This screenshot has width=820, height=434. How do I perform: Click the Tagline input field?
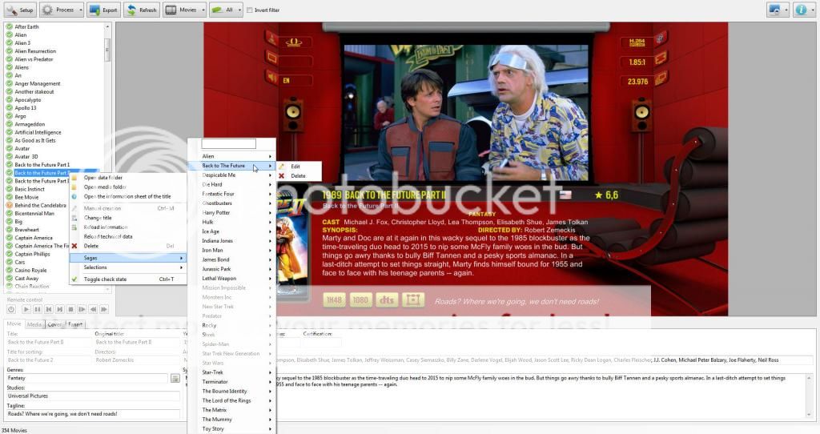tap(93, 414)
